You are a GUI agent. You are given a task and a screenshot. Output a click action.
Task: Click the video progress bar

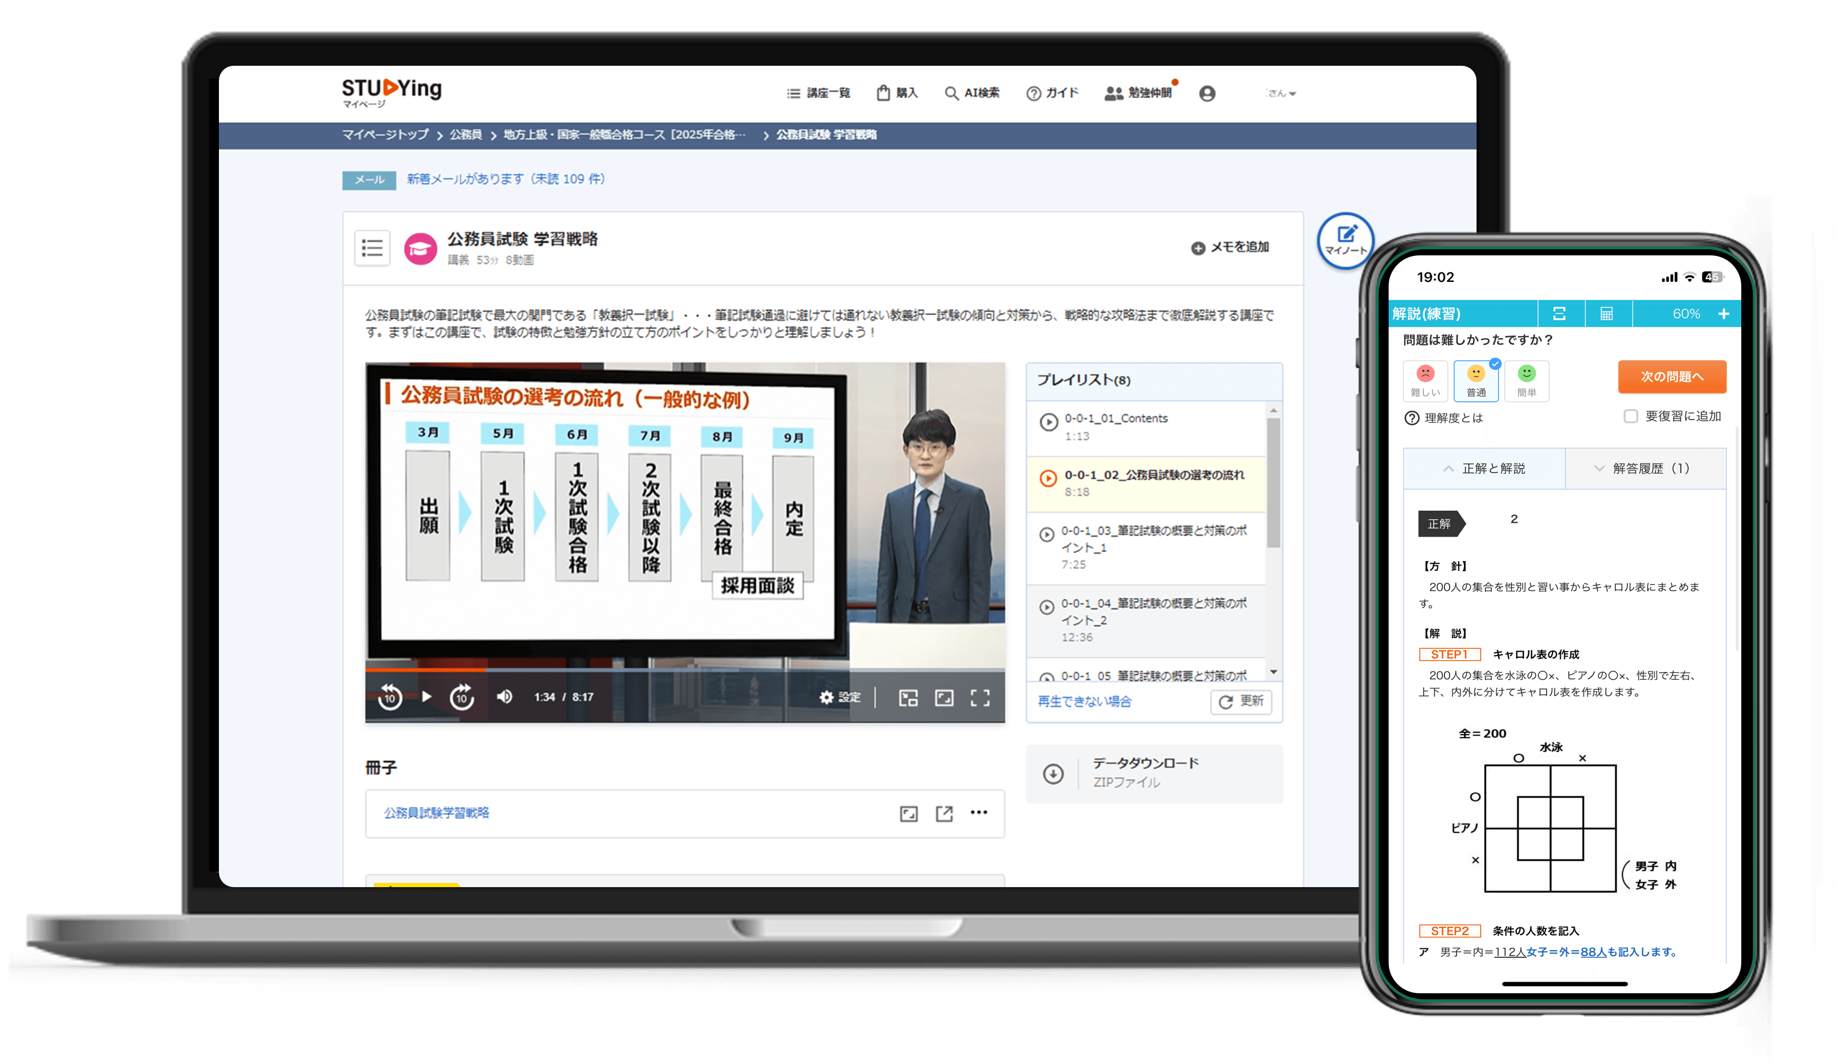click(685, 669)
